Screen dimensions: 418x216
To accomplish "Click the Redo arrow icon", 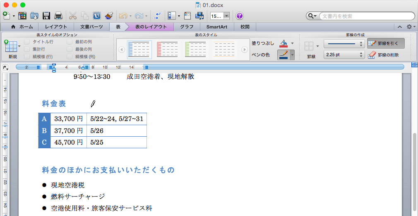I will click(x=139, y=16).
